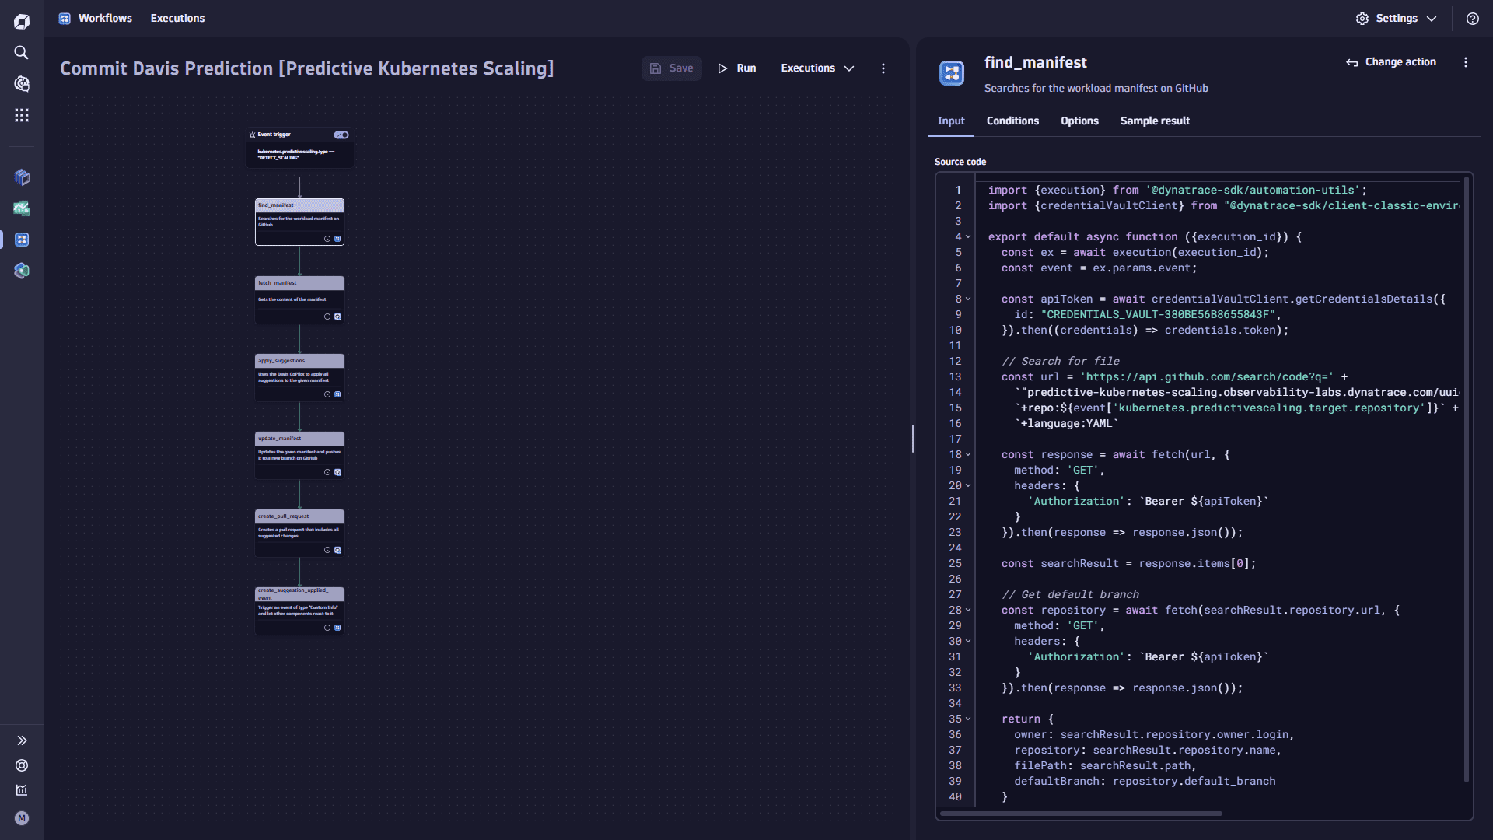The image size is (1493, 840).
Task: Select the Input tab in find_manifest
Action: (950, 121)
